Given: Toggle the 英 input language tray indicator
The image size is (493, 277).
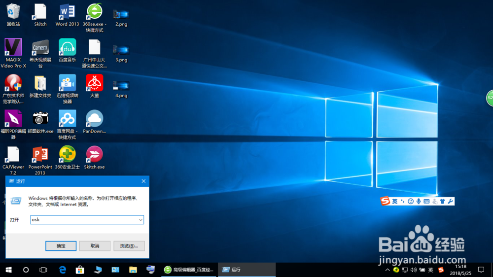Looking at the screenshot, I should [431, 270].
